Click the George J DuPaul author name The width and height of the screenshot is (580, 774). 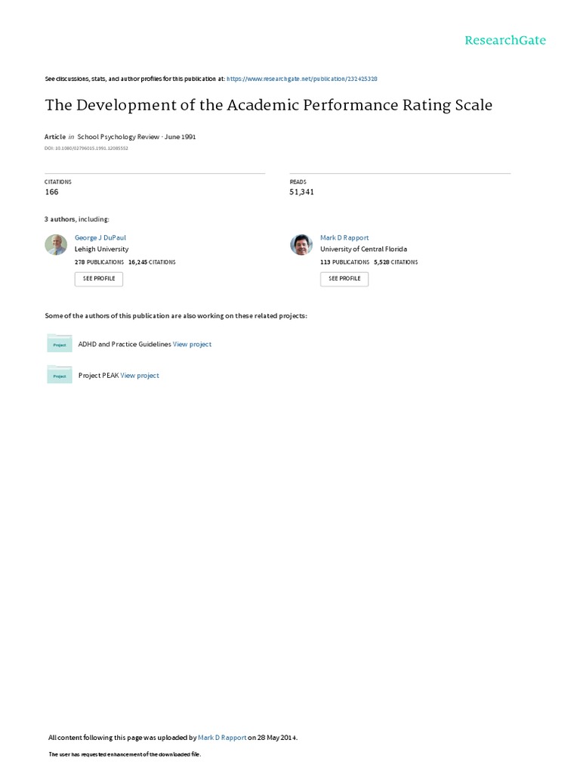coord(100,237)
